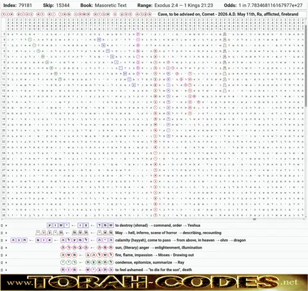Image resolution: width=308 pixels, height=291 pixels.
Task: Select the 'calamity (hayyah)' Hebrew tiles
Action: pos(105,240)
